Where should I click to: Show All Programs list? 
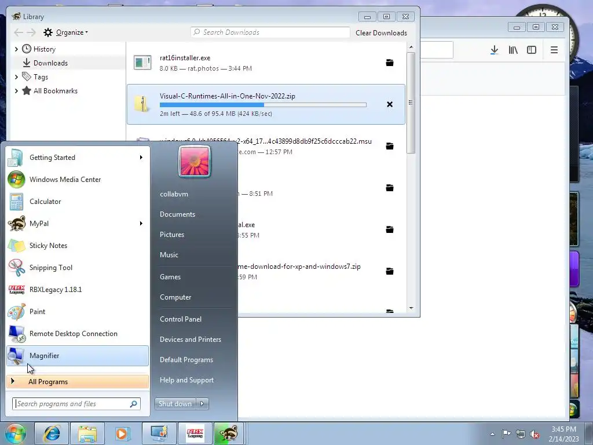click(x=78, y=381)
